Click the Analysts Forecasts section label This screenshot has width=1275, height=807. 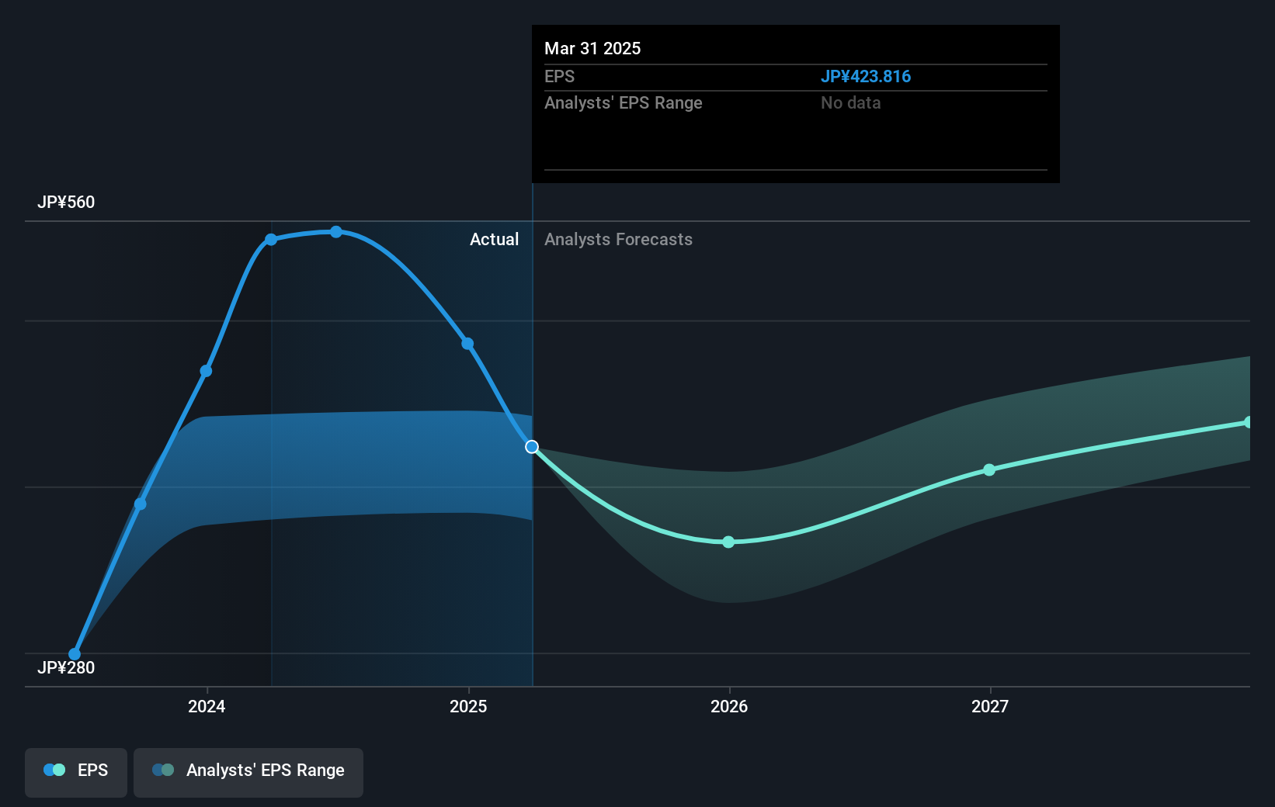[618, 240]
